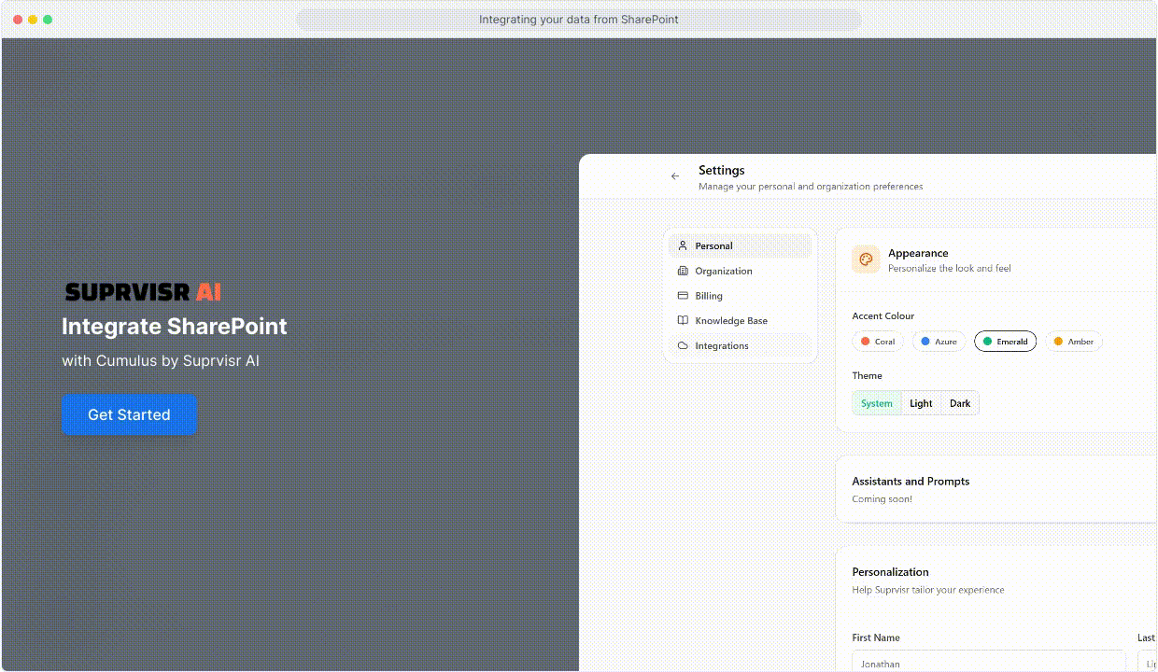Pick the Coral colour swatch
This screenshot has width=1158, height=672.
877,341
